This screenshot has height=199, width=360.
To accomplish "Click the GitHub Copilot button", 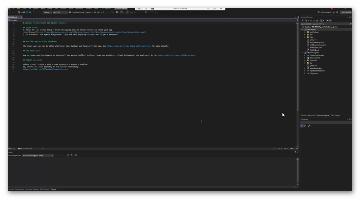I will point(324,12).
